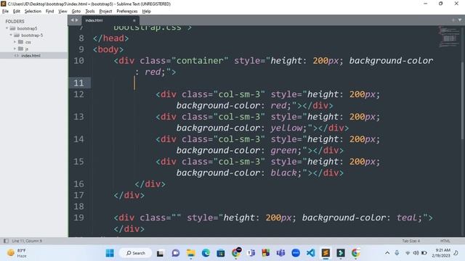Open the Chat app on taskbar

coord(176,253)
